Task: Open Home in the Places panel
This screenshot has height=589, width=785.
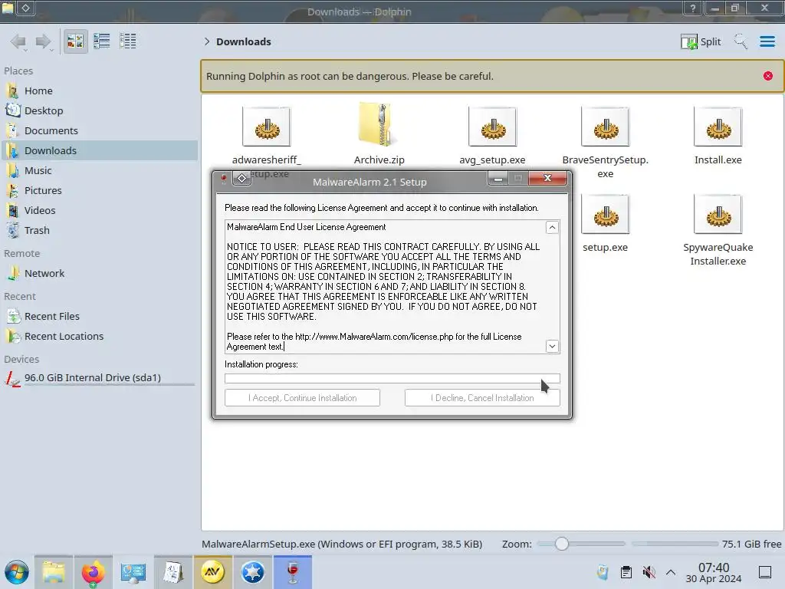Action: click(x=99, y=90)
